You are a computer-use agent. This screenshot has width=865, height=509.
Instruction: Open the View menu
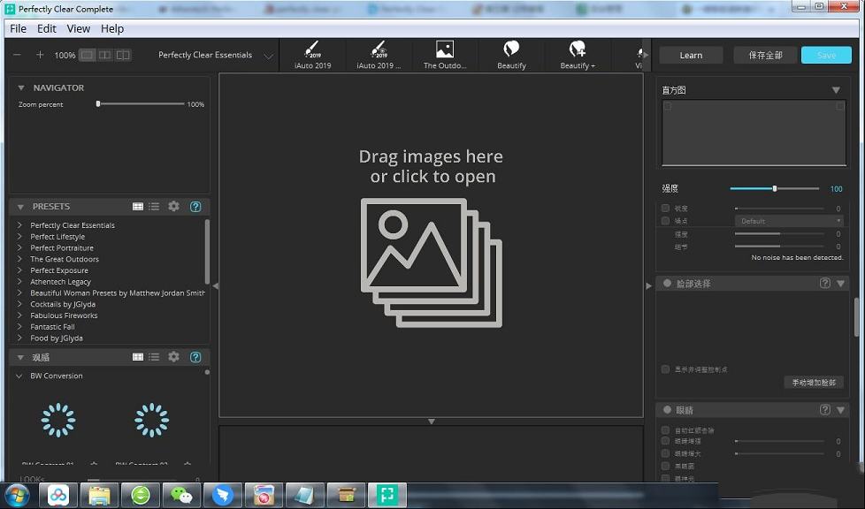(x=79, y=28)
